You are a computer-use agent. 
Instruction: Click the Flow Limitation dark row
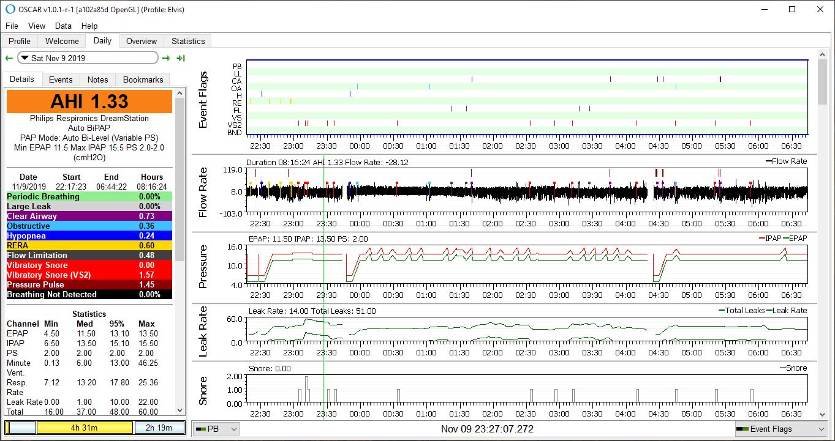point(89,255)
